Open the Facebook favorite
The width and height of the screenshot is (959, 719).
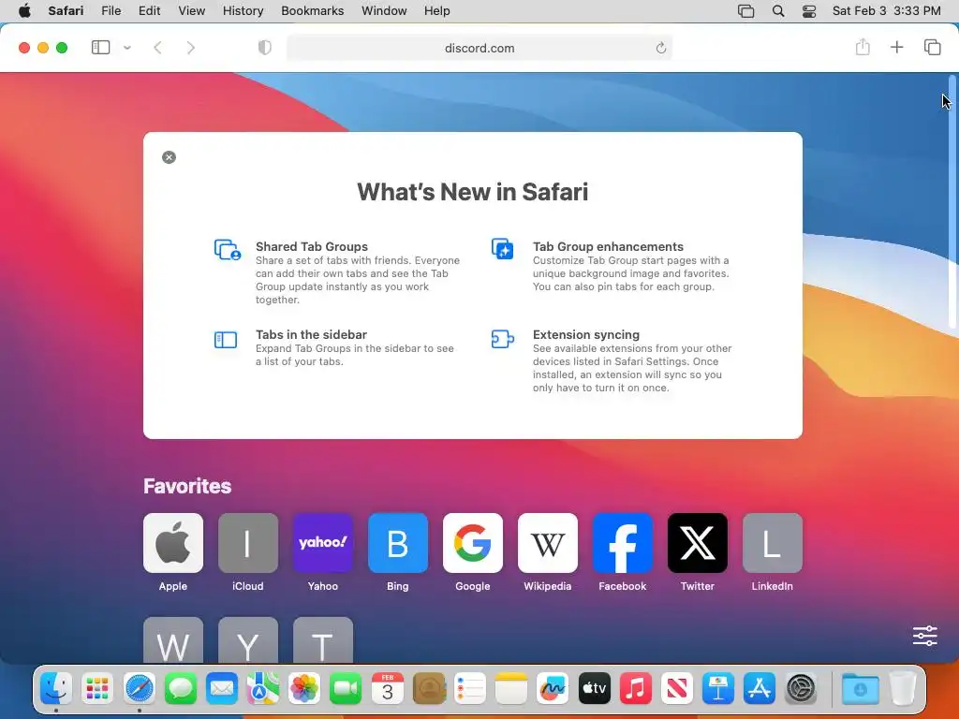(623, 543)
